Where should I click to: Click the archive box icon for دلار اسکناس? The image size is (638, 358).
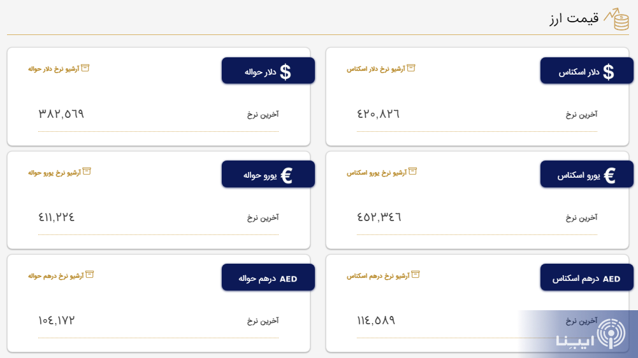(x=411, y=68)
